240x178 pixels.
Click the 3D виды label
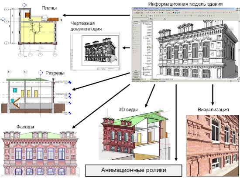tap(128, 110)
